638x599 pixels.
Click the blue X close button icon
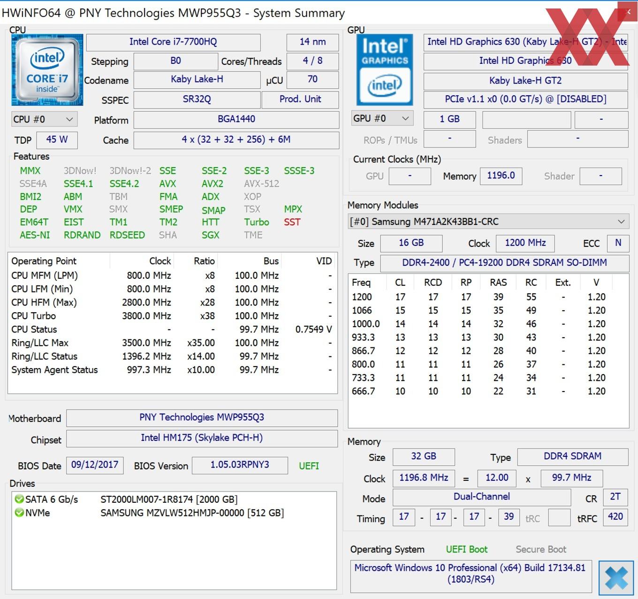(616, 577)
